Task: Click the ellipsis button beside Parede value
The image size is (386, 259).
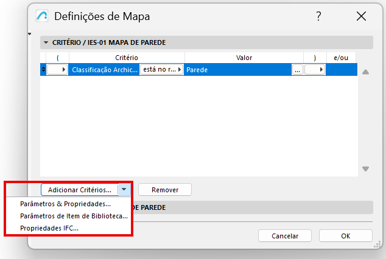Action: (x=297, y=70)
